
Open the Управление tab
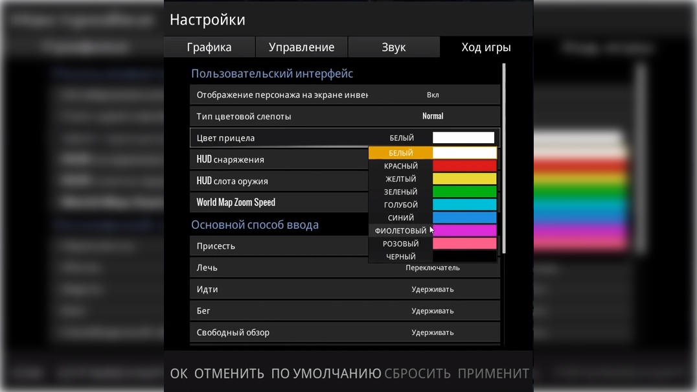pos(301,47)
